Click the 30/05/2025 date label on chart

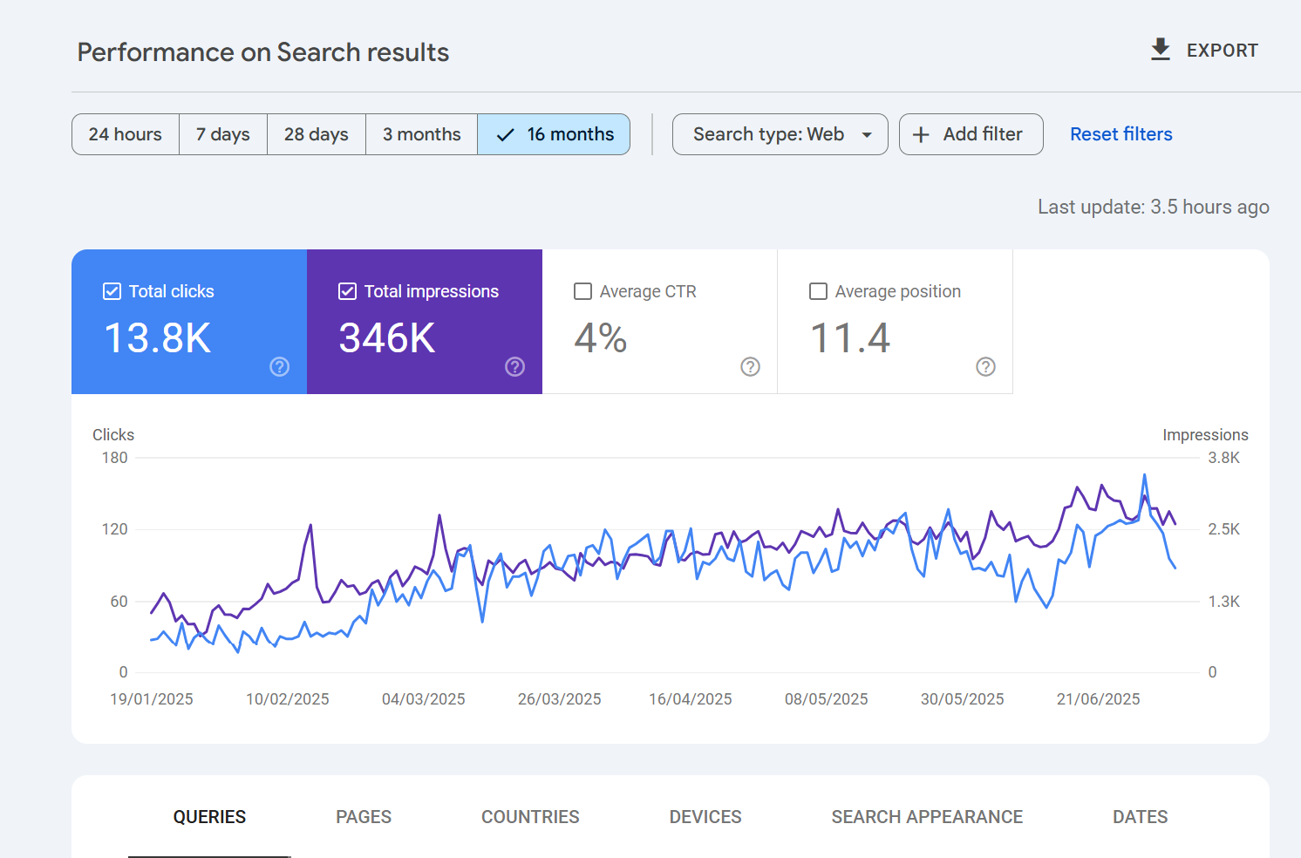[963, 699]
